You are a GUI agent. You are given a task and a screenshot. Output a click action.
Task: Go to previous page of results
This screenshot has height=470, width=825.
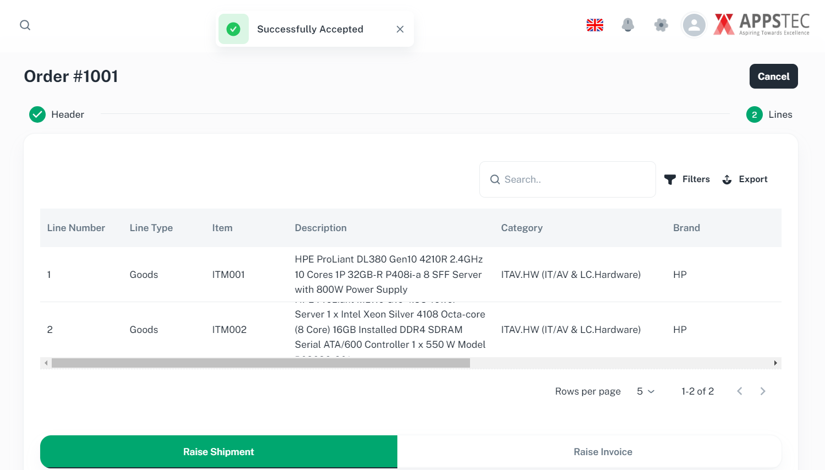[x=740, y=391]
